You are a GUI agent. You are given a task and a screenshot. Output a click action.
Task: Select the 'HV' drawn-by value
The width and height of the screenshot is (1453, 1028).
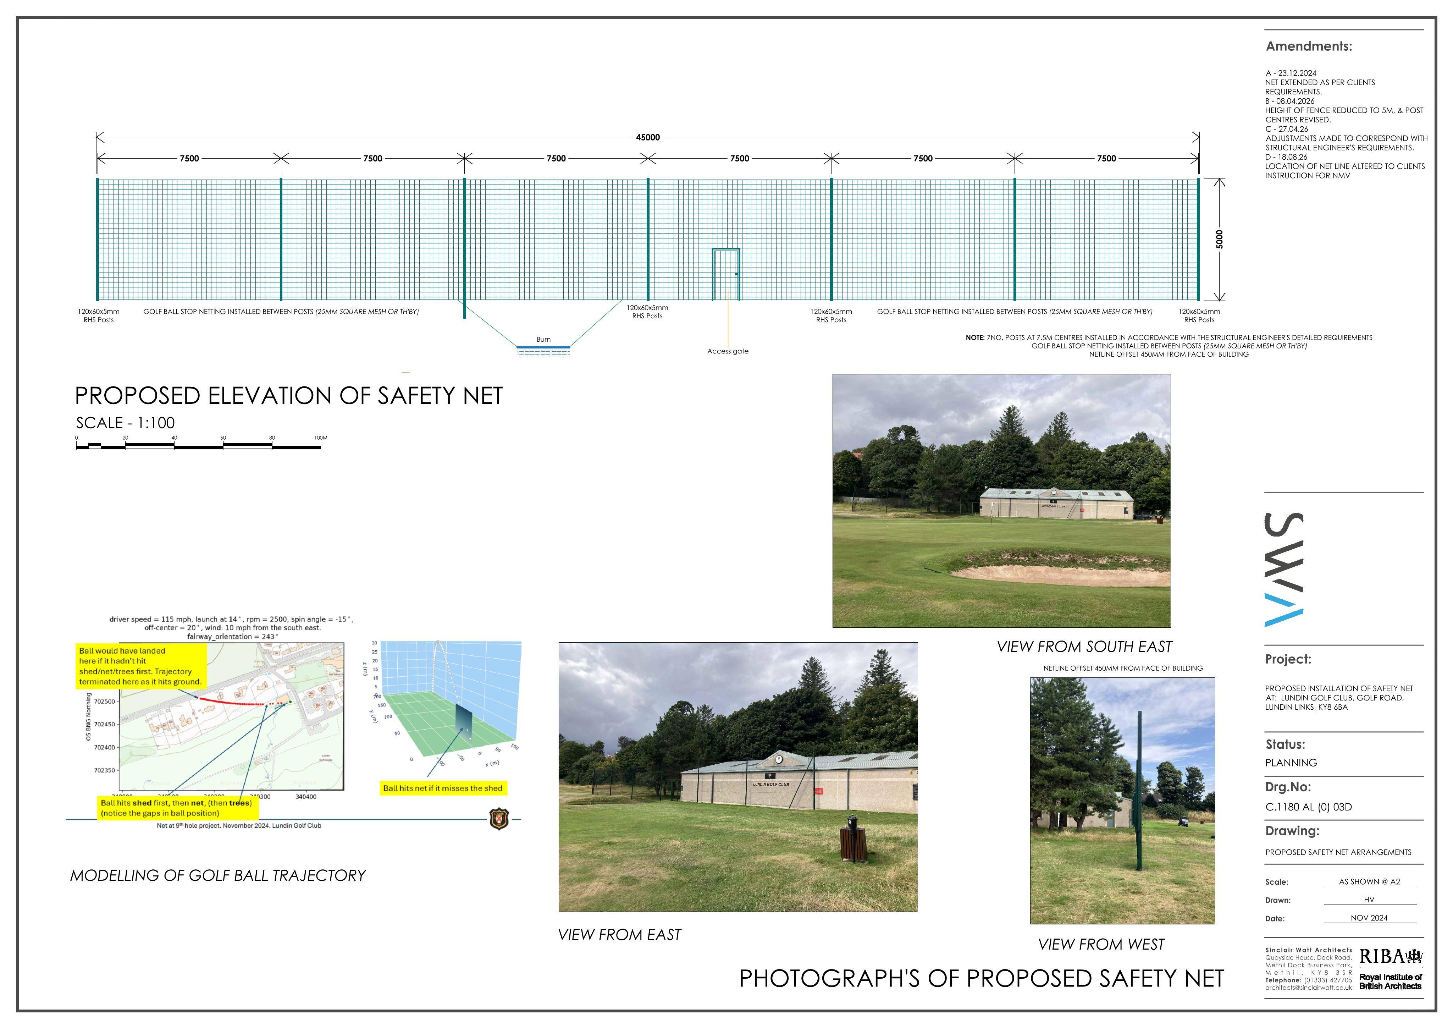point(1370,900)
